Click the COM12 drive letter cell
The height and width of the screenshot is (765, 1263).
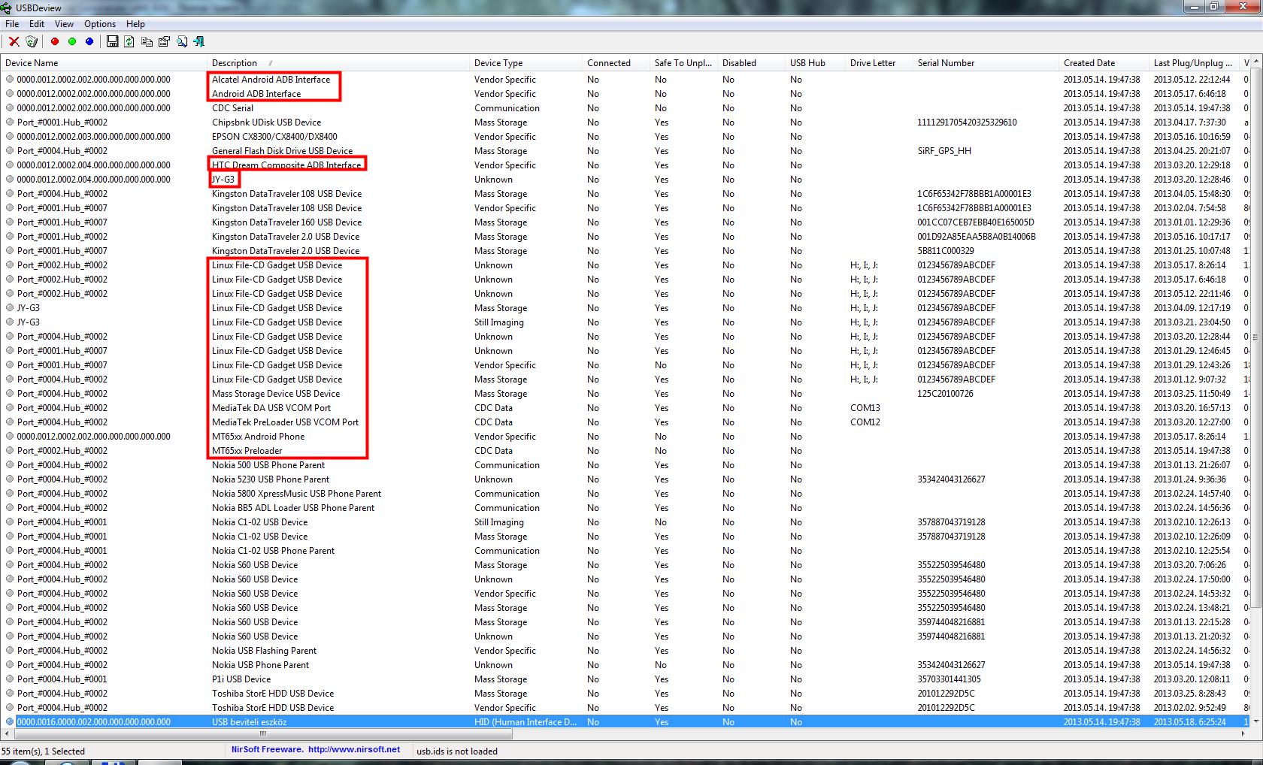pos(865,422)
